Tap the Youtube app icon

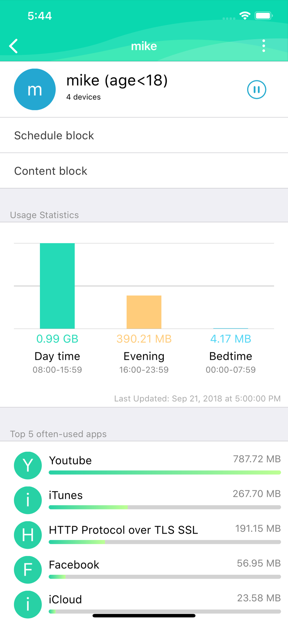tap(28, 465)
